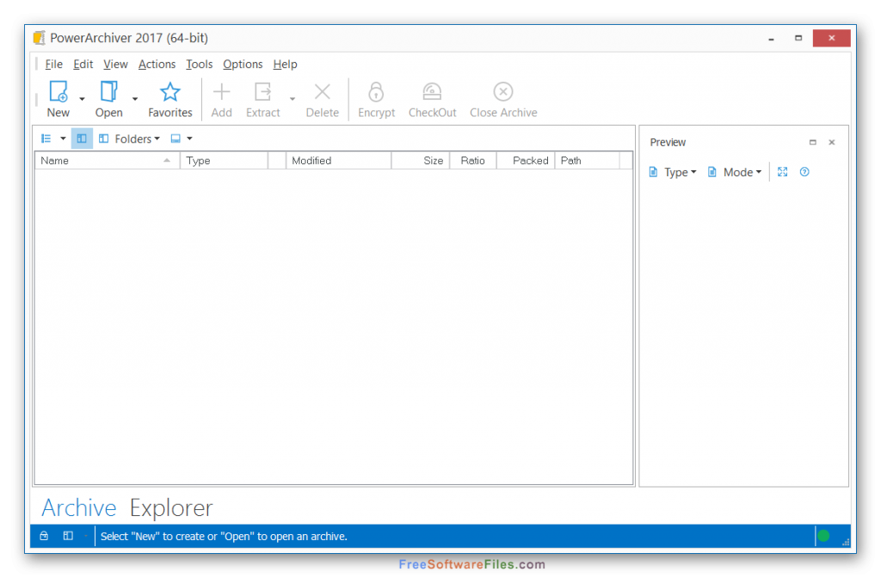Click the PowerArchiver title bar app icon
881x578 pixels.
(40, 38)
